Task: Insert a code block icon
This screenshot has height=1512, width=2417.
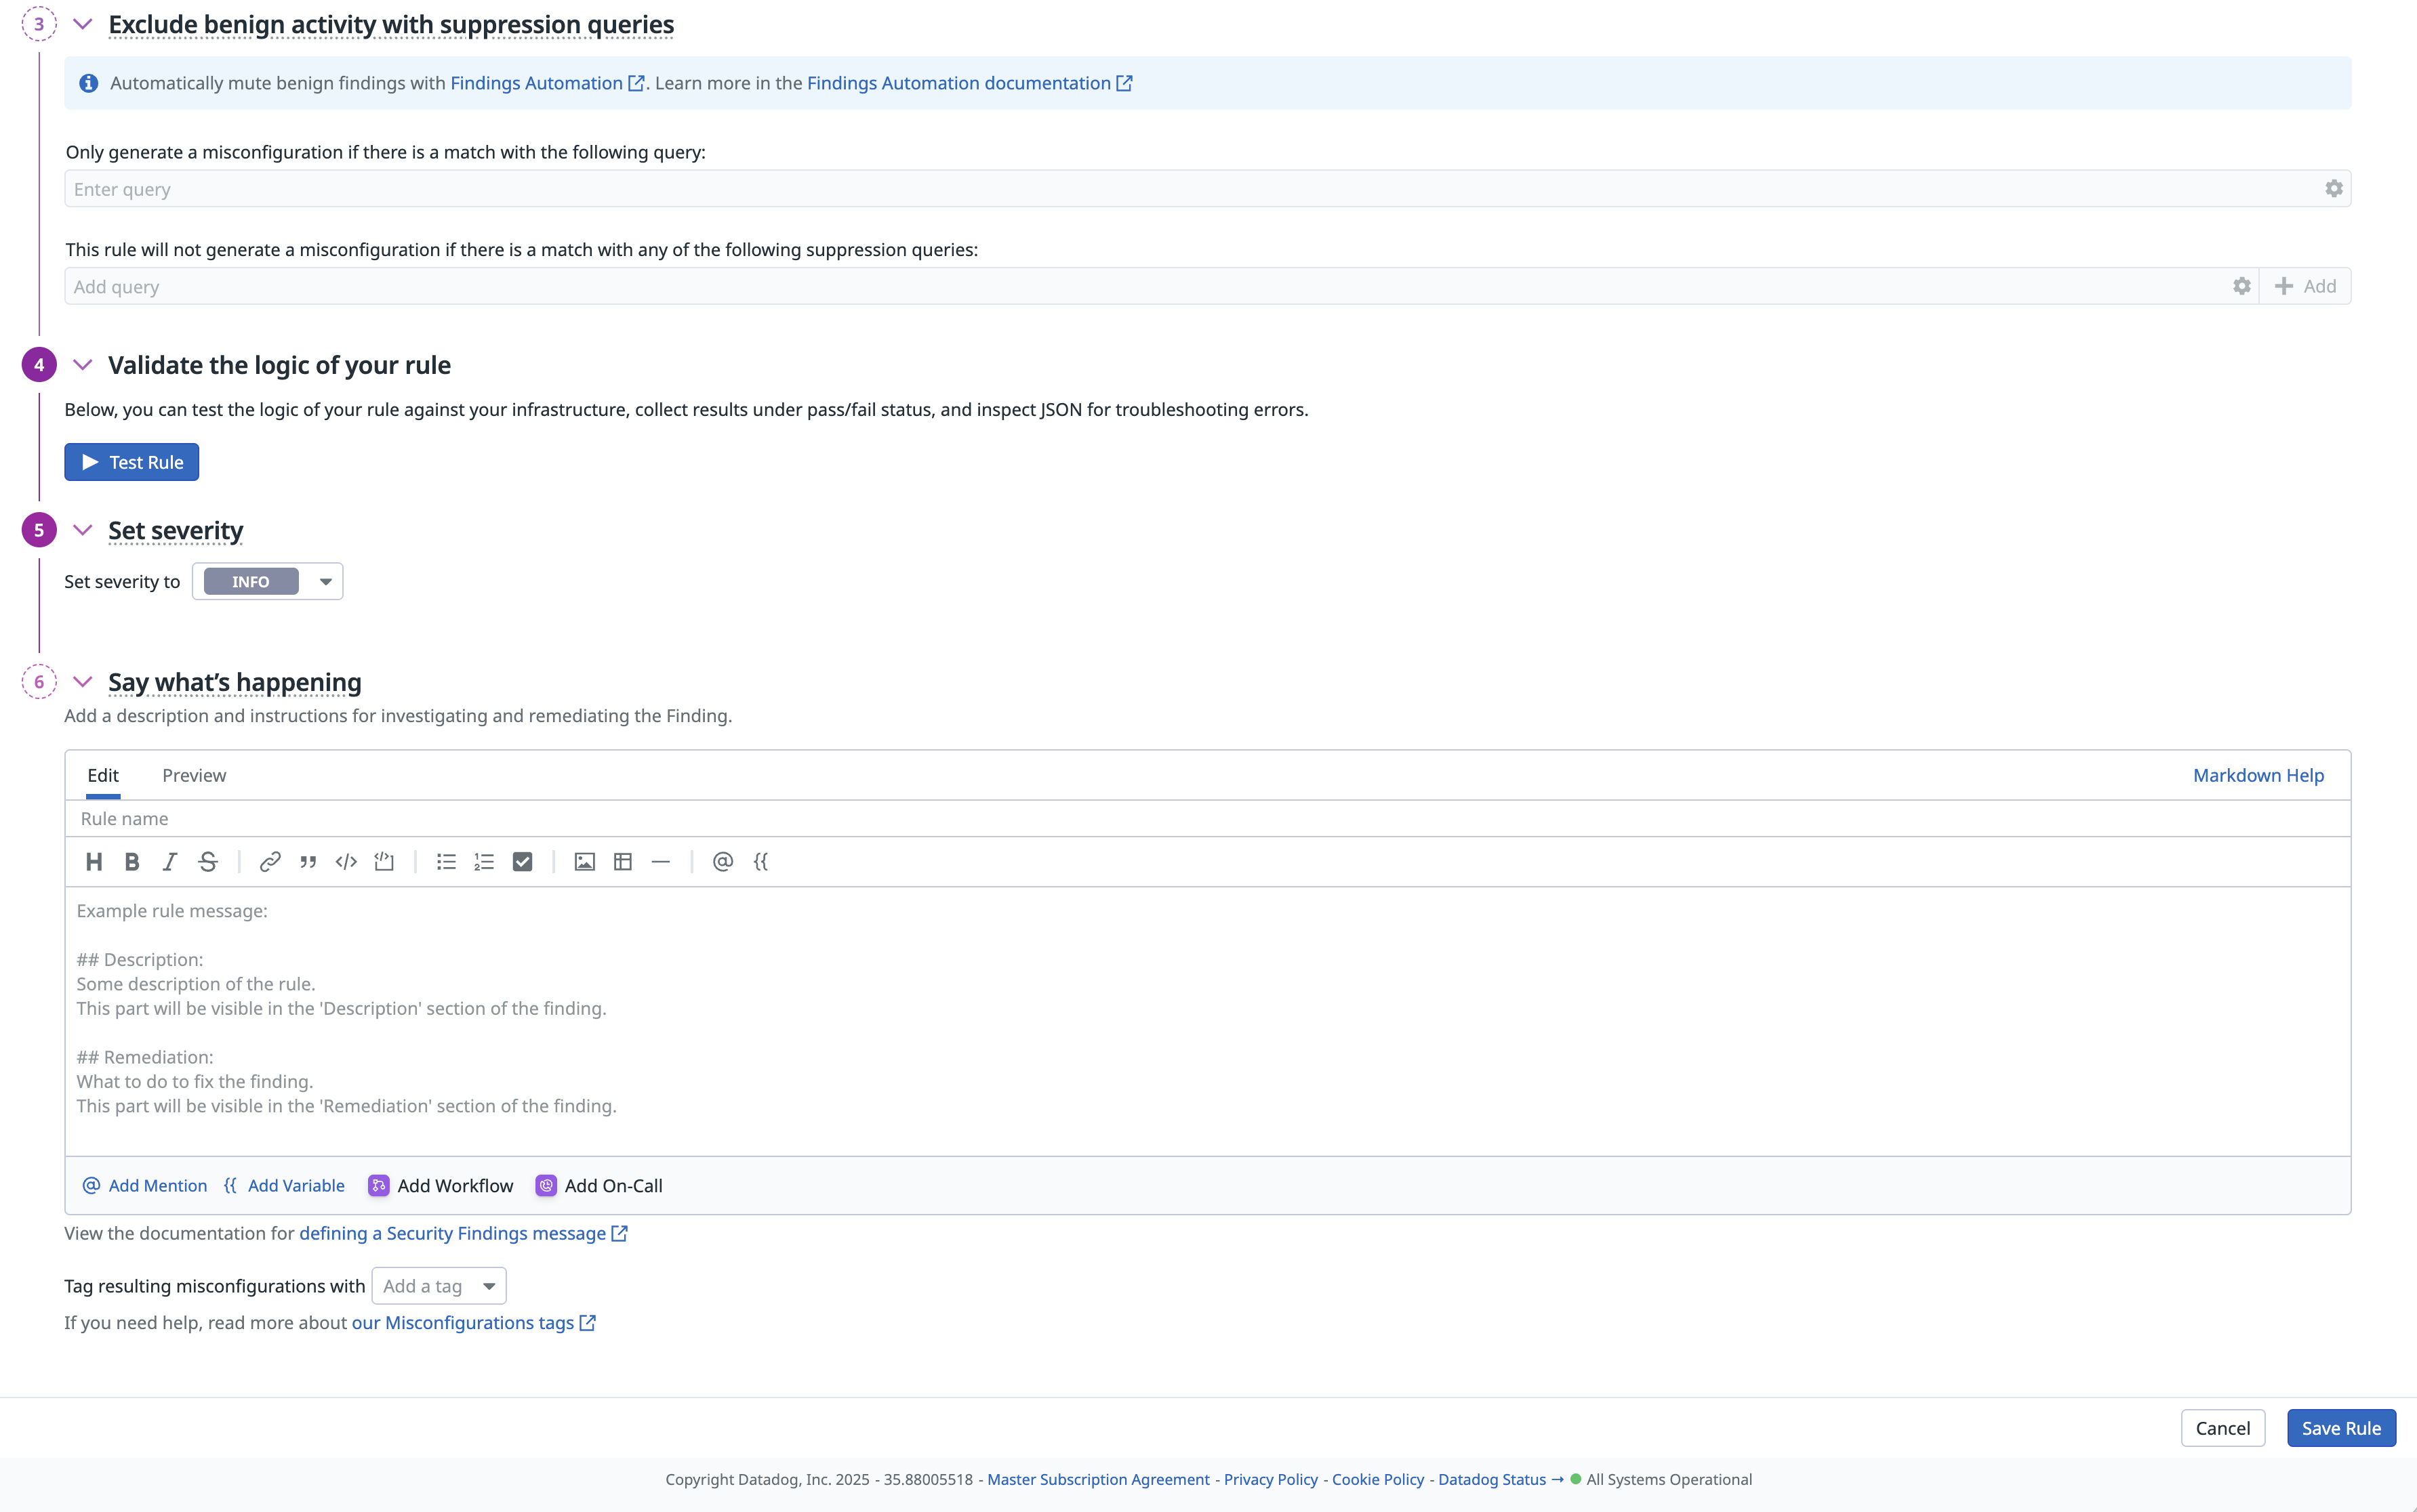Action: (x=384, y=862)
